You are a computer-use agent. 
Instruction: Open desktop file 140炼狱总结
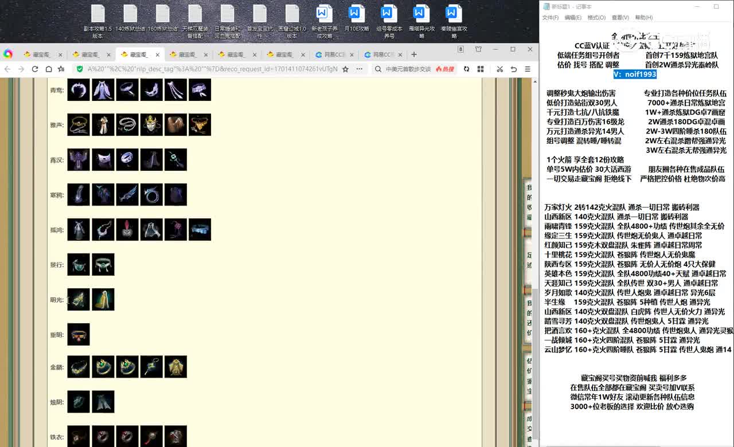130,18
